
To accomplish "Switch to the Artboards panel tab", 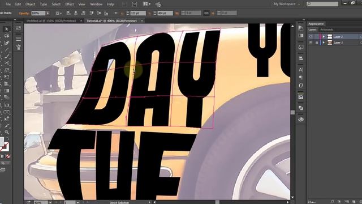I will point(327,29).
